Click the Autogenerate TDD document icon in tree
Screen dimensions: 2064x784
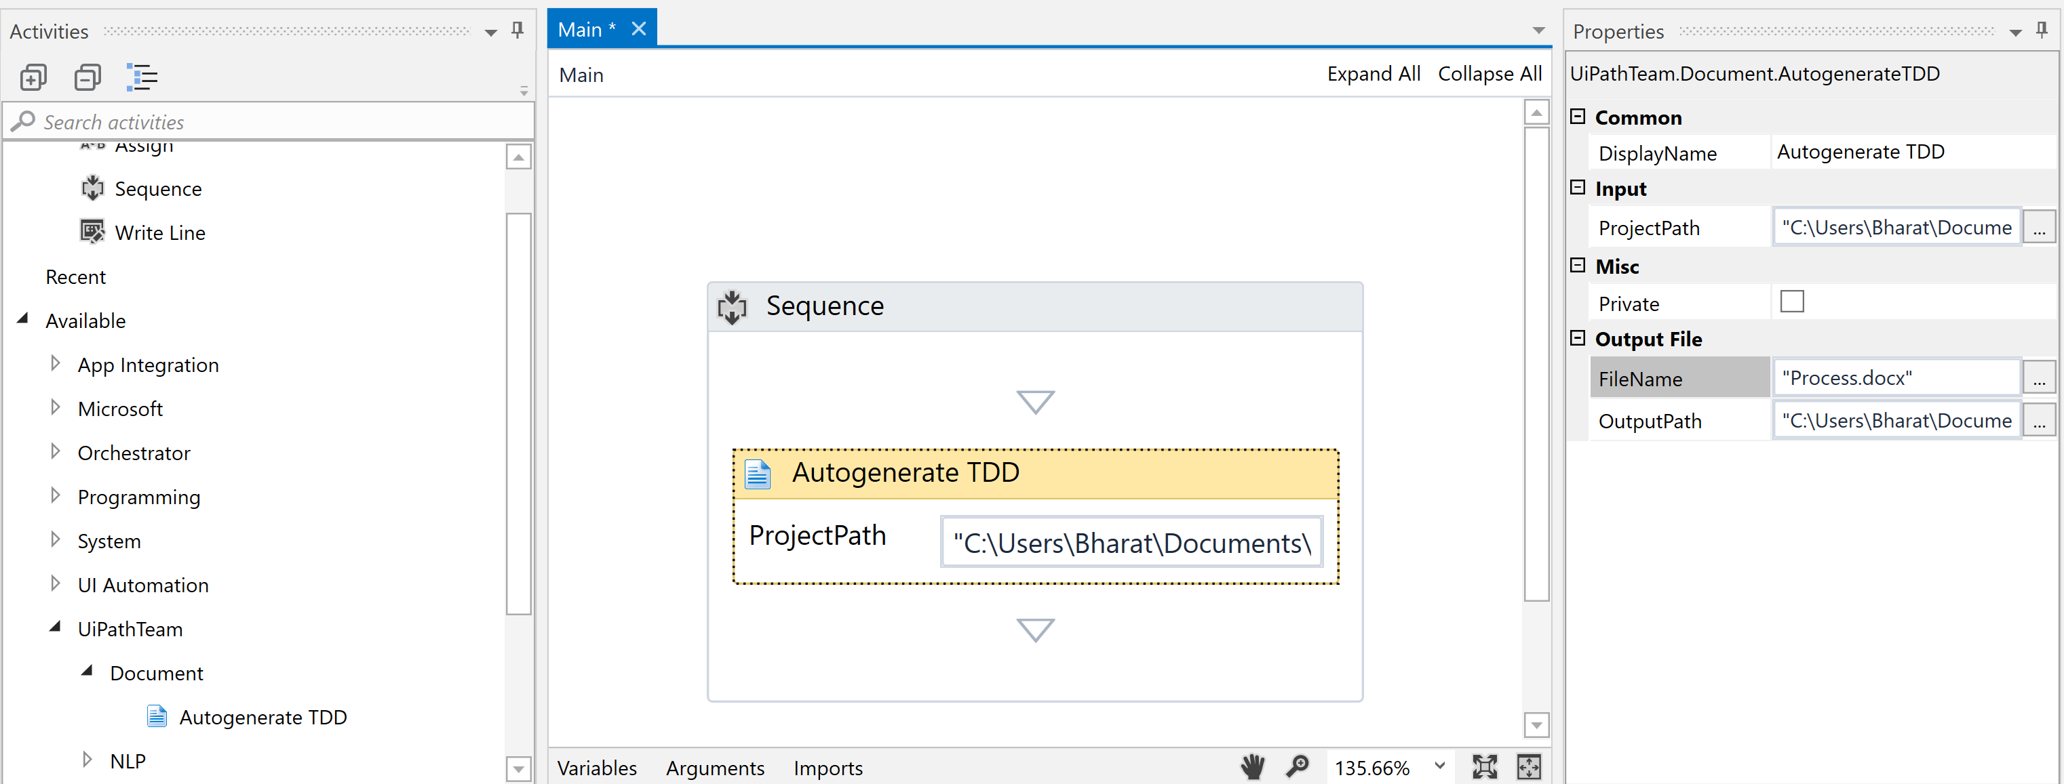coord(157,716)
